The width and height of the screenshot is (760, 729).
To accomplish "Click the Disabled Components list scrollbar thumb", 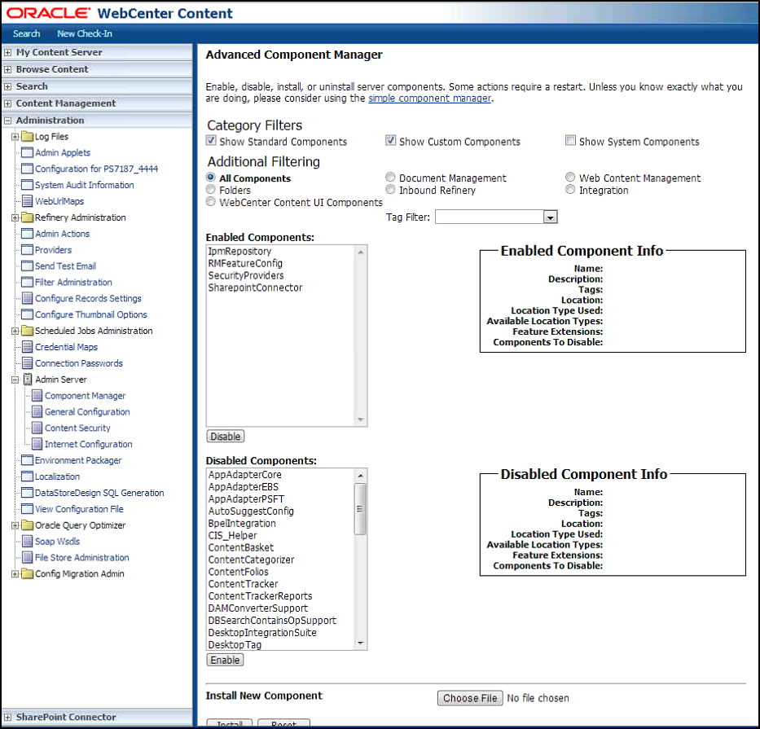I will (x=360, y=509).
